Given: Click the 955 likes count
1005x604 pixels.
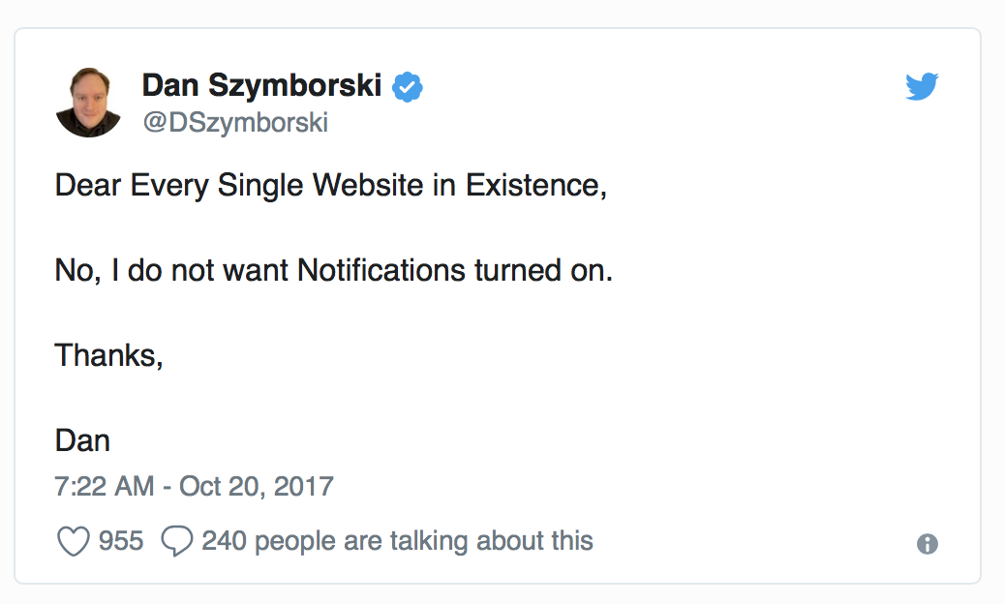Looking at the screenshot, I should [x=121, y=540].
